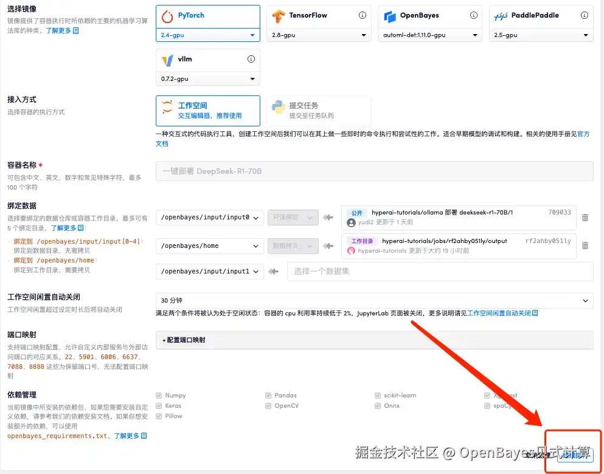The image size is (604, 474).
Task: Toggle the Numpy dependency checkbox
Action: point(159,396)
